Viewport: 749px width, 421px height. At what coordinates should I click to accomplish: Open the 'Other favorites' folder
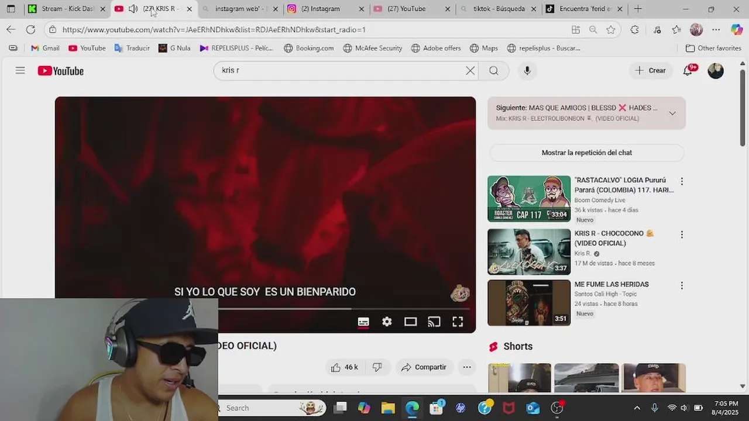[713, 48]
